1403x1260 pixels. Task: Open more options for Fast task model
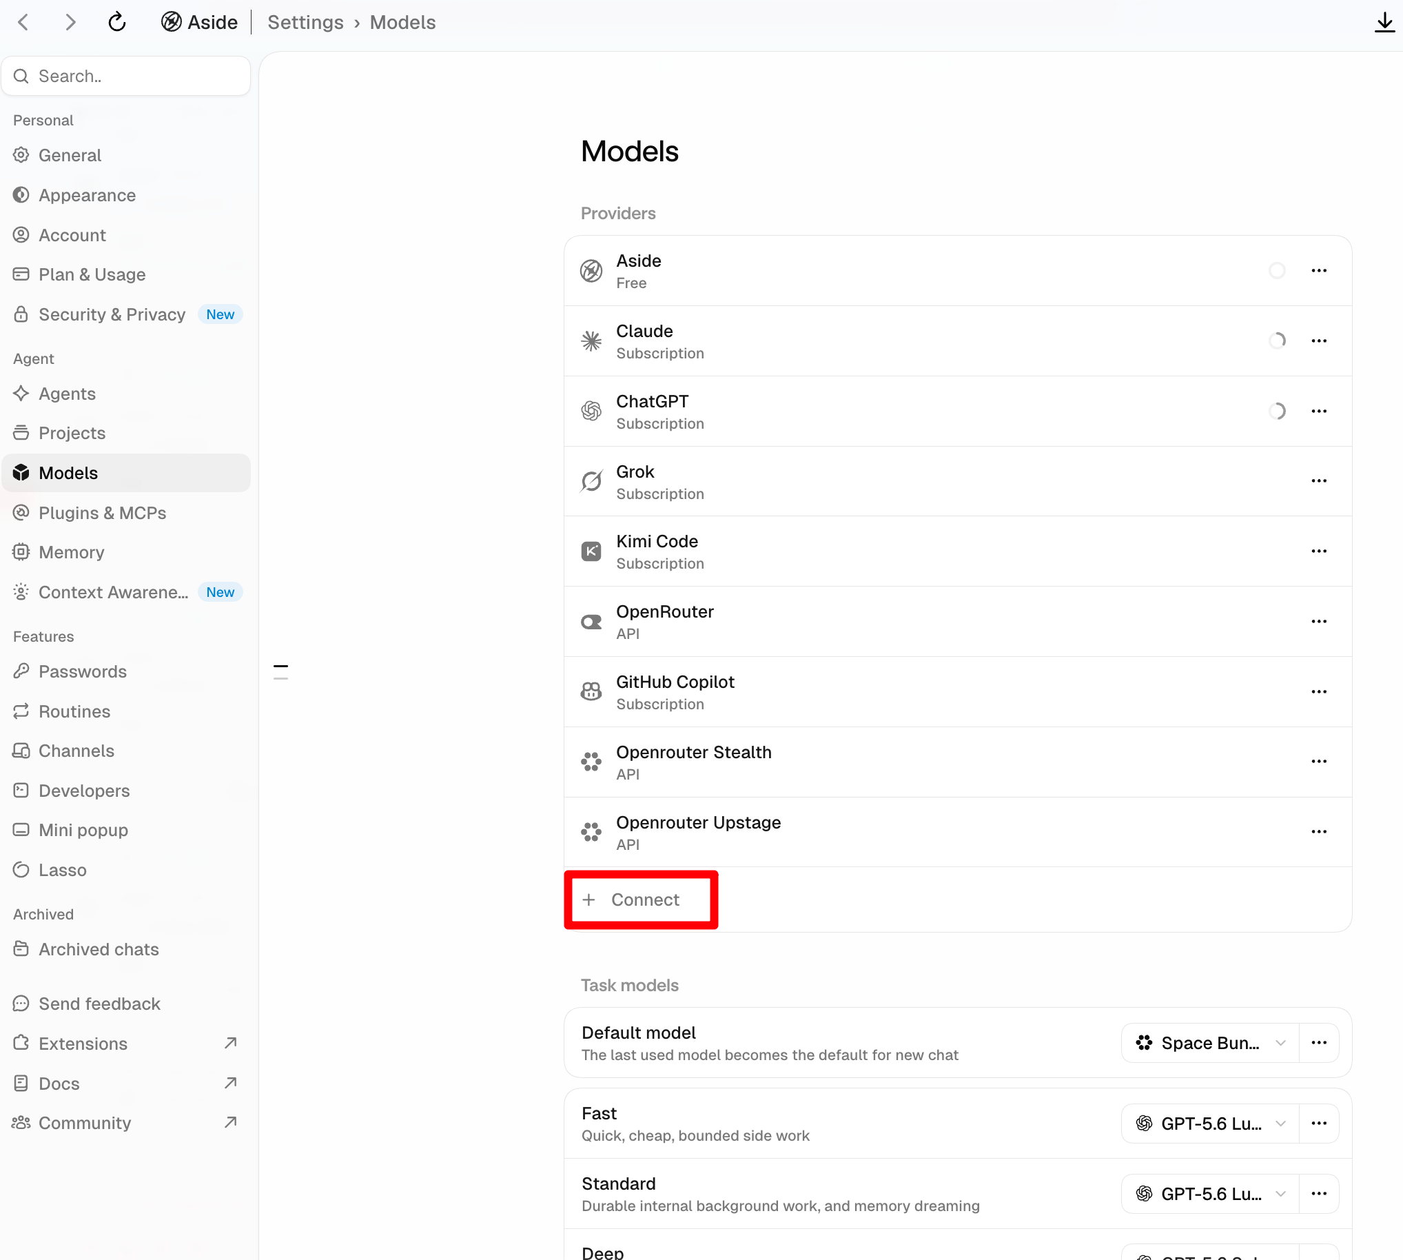(1318, 1124)
